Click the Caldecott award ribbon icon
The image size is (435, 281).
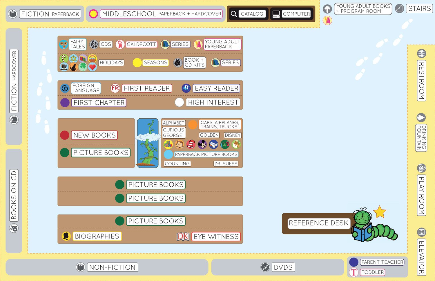(120, 44)
